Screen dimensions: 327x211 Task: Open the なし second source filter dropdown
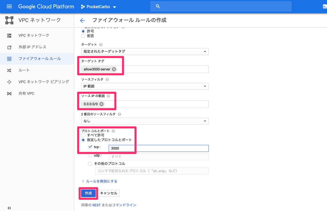[x=145, y=121]
